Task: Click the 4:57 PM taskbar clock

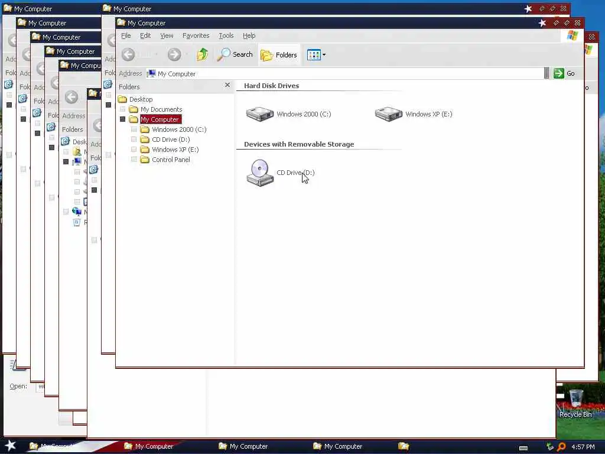Action: 583,447
